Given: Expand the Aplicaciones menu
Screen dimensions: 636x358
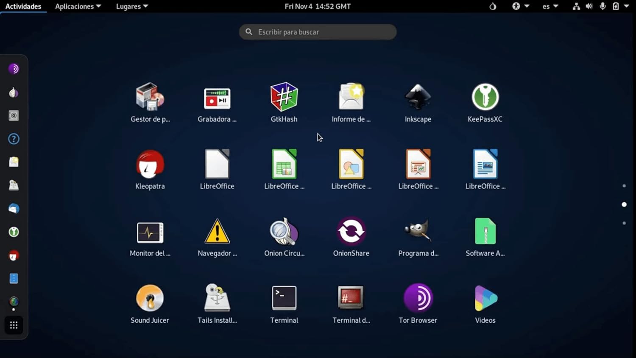Looking at the screenshot, I should click(78, 6).
